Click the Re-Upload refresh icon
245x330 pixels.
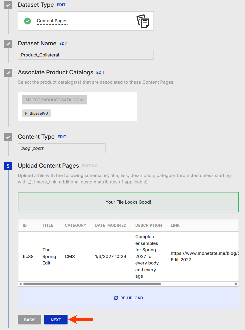pos(116,298)
